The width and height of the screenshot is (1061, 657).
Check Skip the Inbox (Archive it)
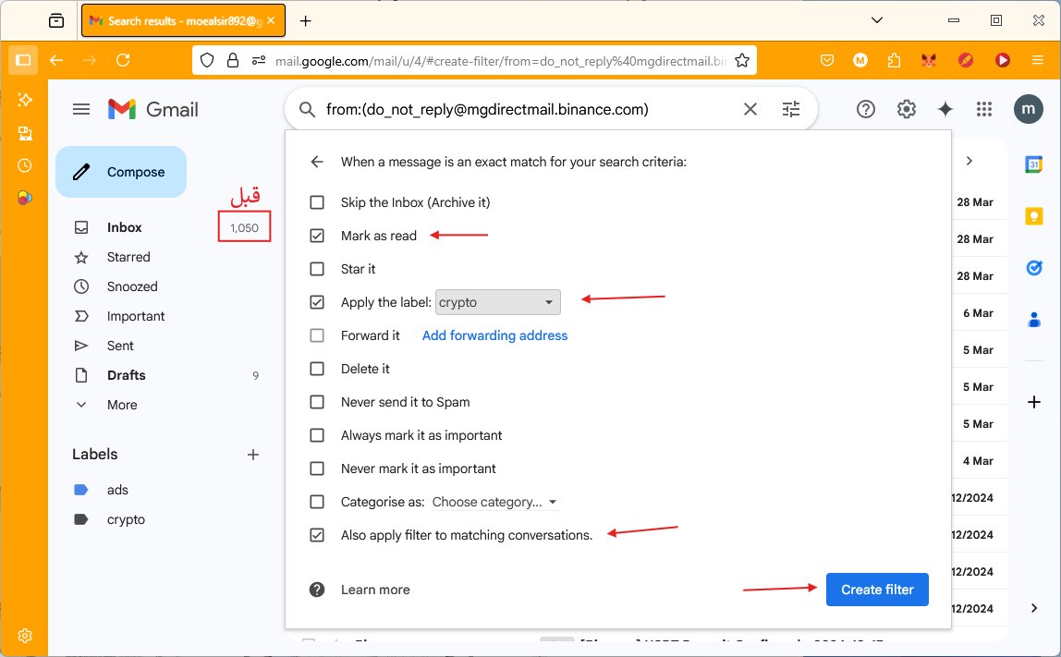[x=317, y=202]
